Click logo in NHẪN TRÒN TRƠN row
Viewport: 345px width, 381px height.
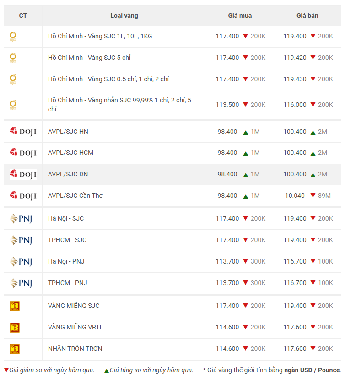tap(15, 349)
